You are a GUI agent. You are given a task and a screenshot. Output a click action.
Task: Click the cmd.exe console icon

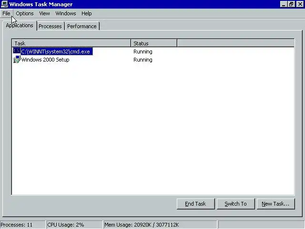pos(17,51)
